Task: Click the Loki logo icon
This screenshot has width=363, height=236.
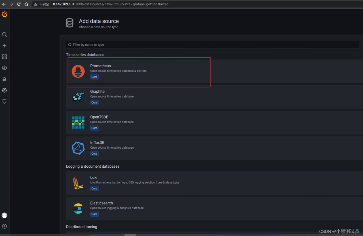Action: (x=78, y=183)
